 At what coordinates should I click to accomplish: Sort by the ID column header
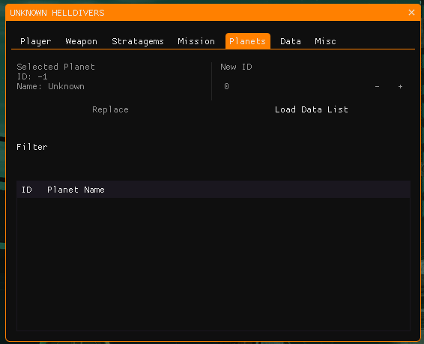click(27, 190)
